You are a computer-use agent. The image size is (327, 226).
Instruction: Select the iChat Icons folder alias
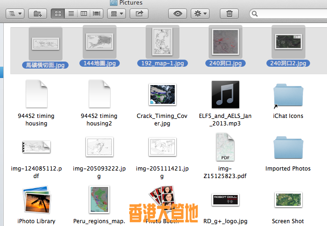[288, 95]
